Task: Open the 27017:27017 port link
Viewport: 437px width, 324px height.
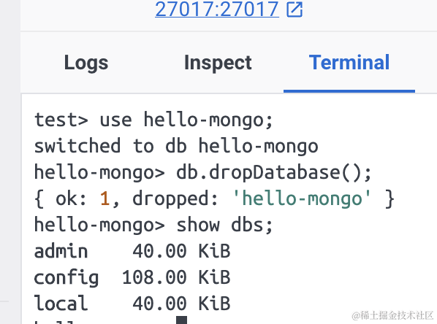Action: coord(217,9)
